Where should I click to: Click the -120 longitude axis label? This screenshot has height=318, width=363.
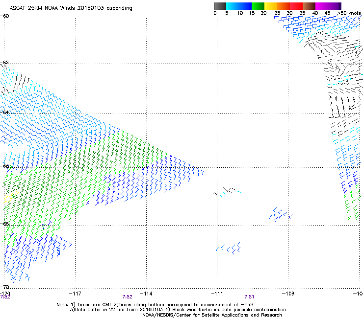pos(5,294)
